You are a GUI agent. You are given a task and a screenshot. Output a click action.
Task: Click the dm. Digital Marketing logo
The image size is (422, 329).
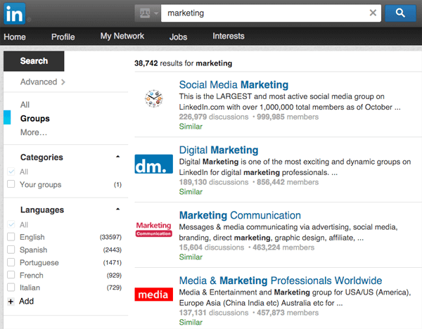[153, 164]
